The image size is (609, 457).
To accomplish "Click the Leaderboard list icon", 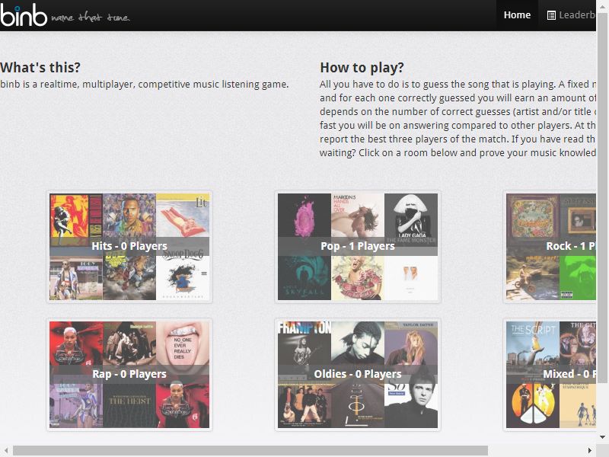I will point(551,15).
